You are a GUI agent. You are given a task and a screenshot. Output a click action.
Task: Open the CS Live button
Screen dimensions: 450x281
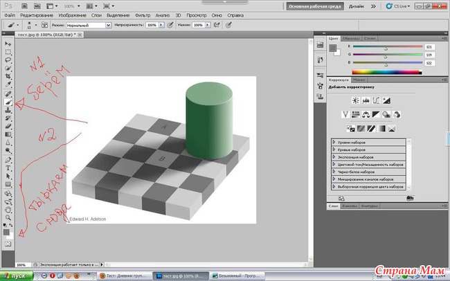(398, 6)
